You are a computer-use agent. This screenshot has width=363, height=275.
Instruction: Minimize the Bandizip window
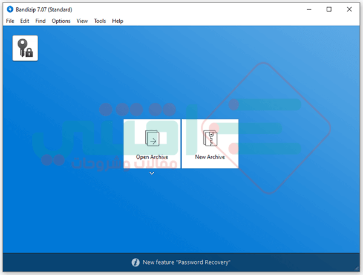(x=309, y=9)
